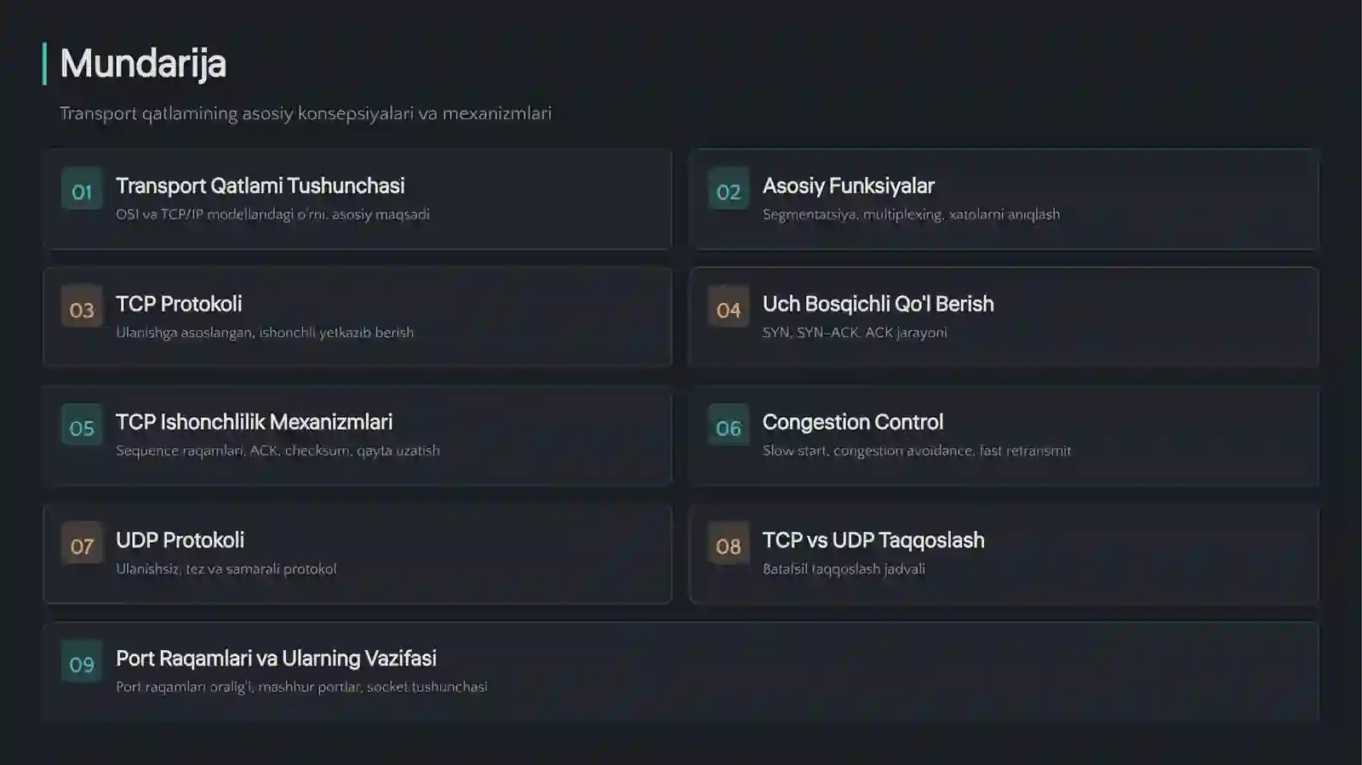Viewport: 1362px width, 765px height.
Task: Click the 01 number badge
Action: click(82, 189)
